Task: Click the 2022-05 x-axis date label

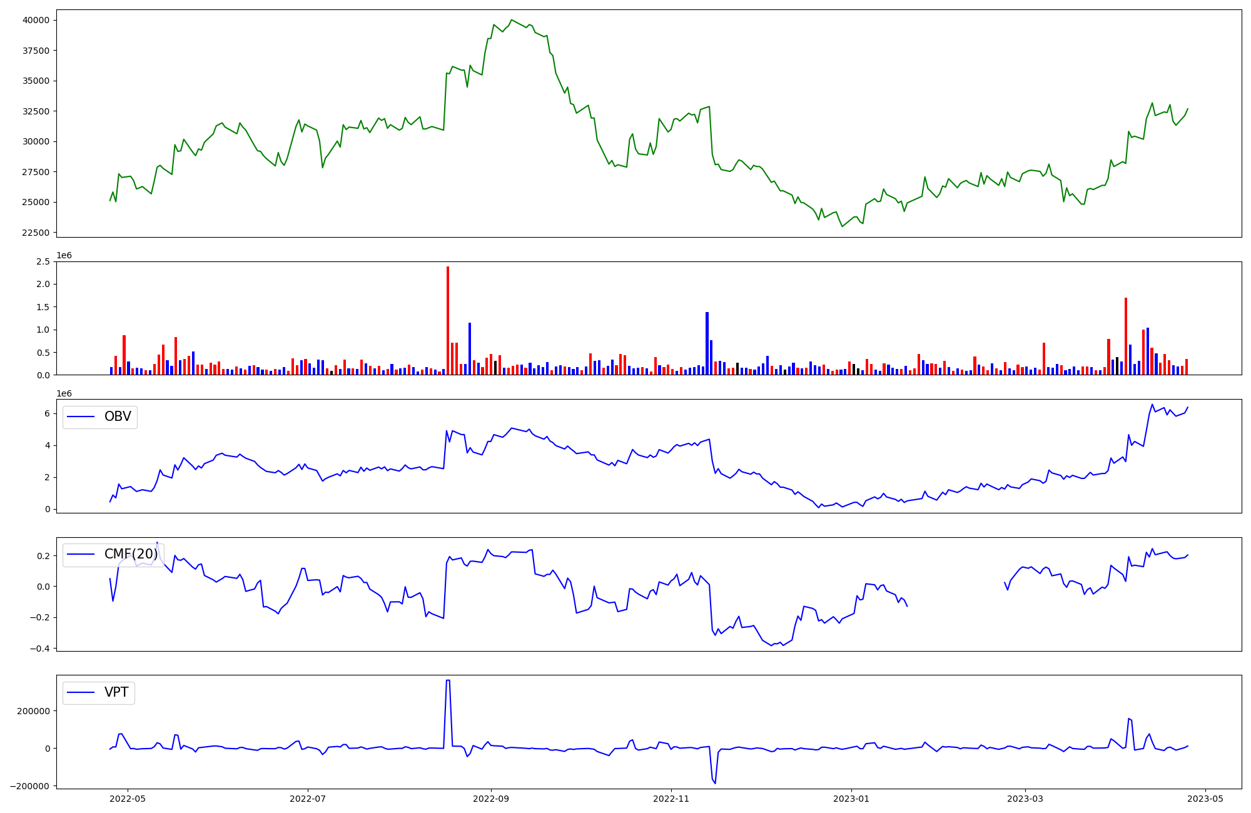Action: pos(128,799)
